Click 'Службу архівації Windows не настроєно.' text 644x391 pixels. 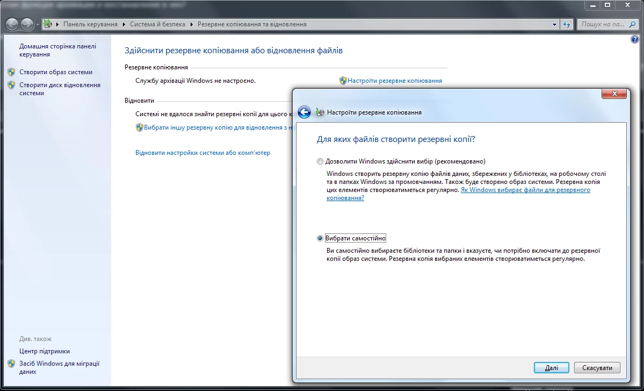point(196,81)
